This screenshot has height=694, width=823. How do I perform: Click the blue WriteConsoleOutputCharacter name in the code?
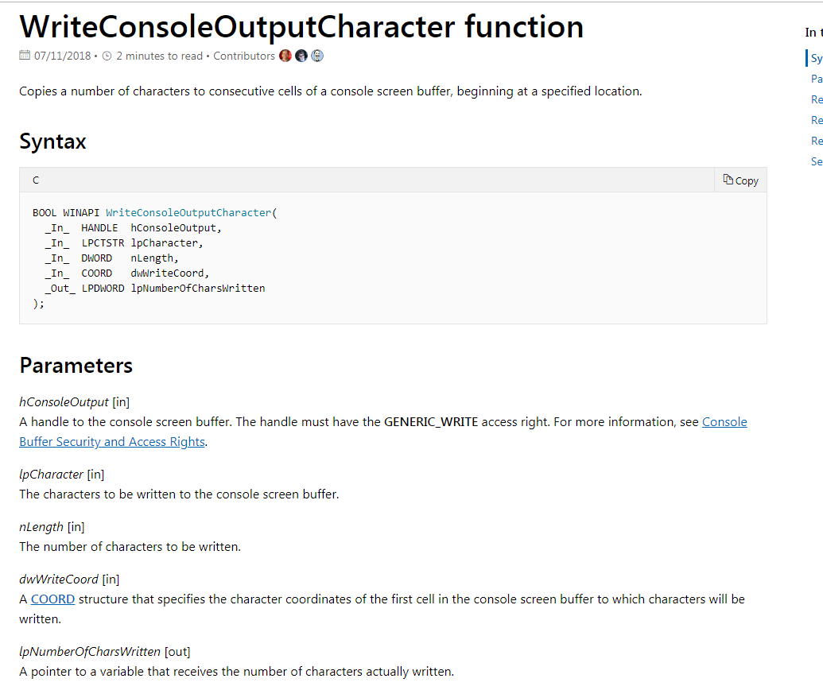[188, 213]
